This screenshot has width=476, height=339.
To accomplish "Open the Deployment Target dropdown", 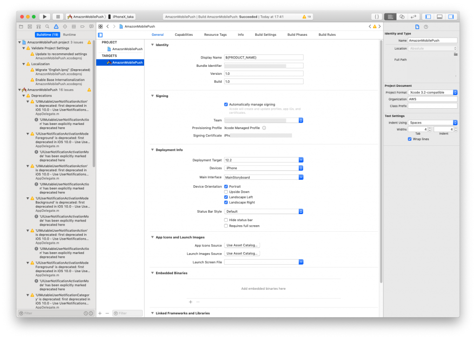I will [x=264, y=160].
